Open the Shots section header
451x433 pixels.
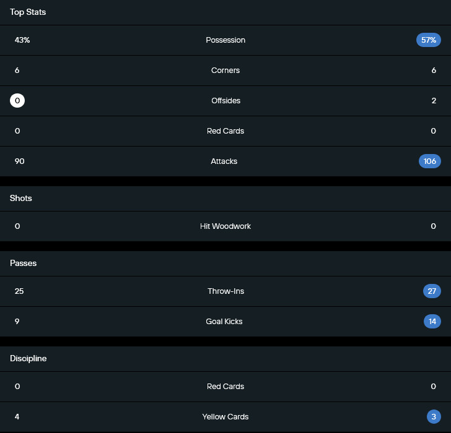21,199
